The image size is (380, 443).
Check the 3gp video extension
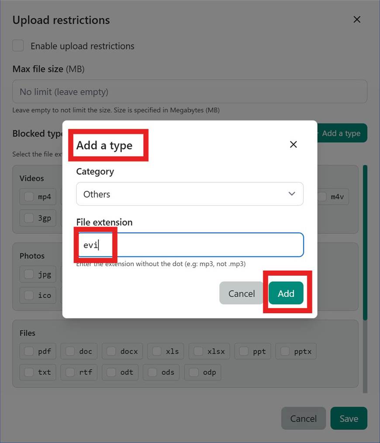point(29,218)
